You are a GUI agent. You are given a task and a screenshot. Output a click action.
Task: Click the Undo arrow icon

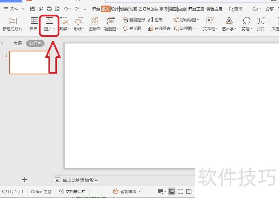[66, 9]
